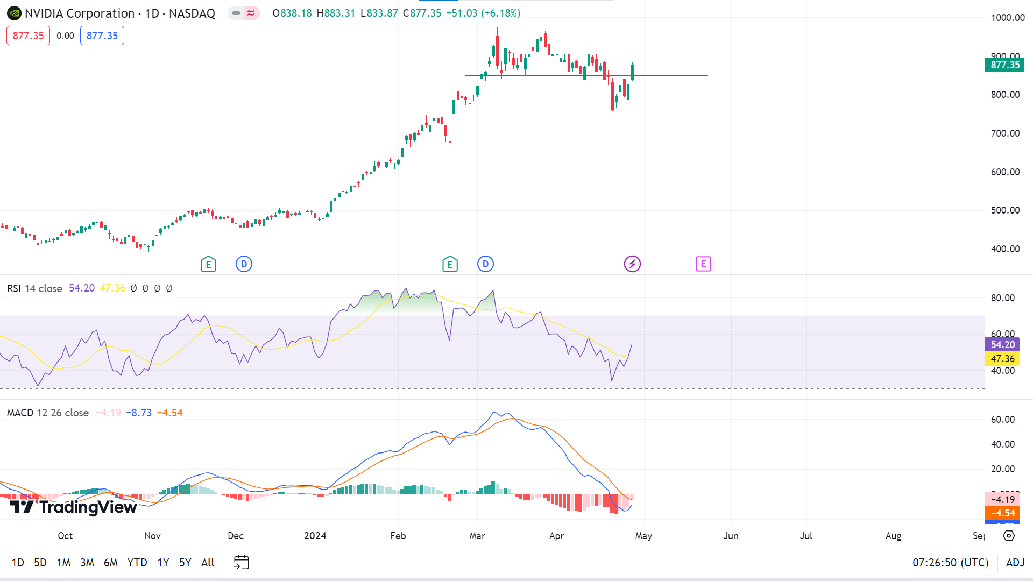Click the RSI average 47.36 in legend

pyautogui.click(x=112, y=288)
